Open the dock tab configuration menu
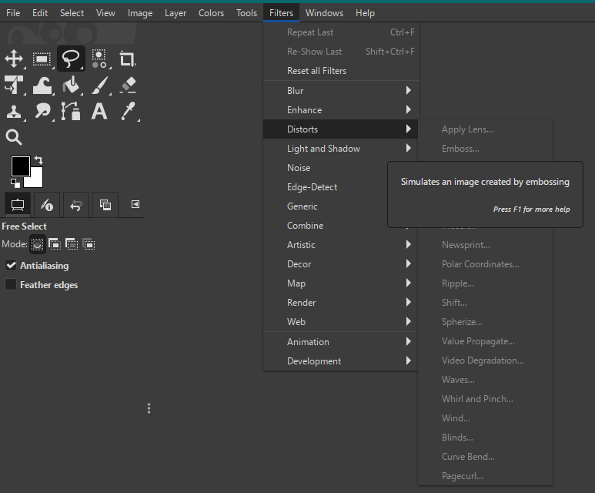The image size is (595, 493). [x=135, y=204]
